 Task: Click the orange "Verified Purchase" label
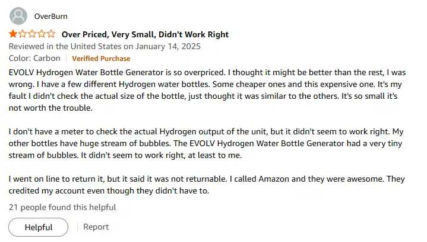coord(101,59)
